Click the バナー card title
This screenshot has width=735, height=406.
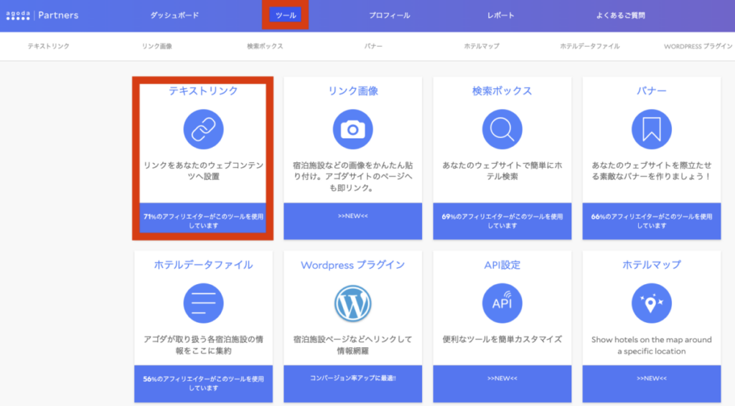(x=652, y=91)
